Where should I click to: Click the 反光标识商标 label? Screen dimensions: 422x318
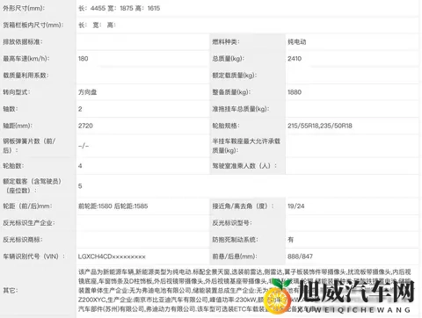[23, 240]
